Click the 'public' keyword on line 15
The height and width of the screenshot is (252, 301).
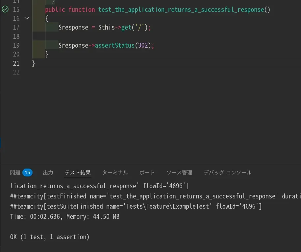(x=55, y=10)
